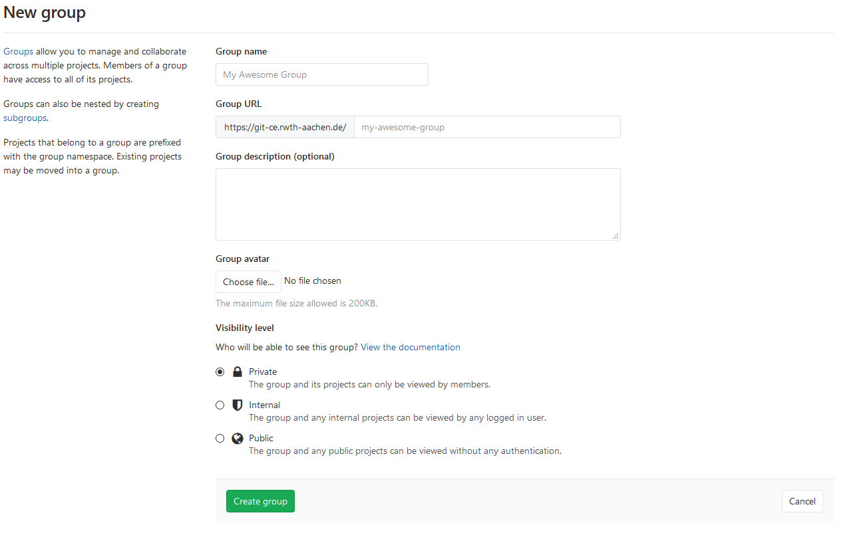Click the Private option's members-only description
Viewport: 853px width, 543px height.
(369, 384)
